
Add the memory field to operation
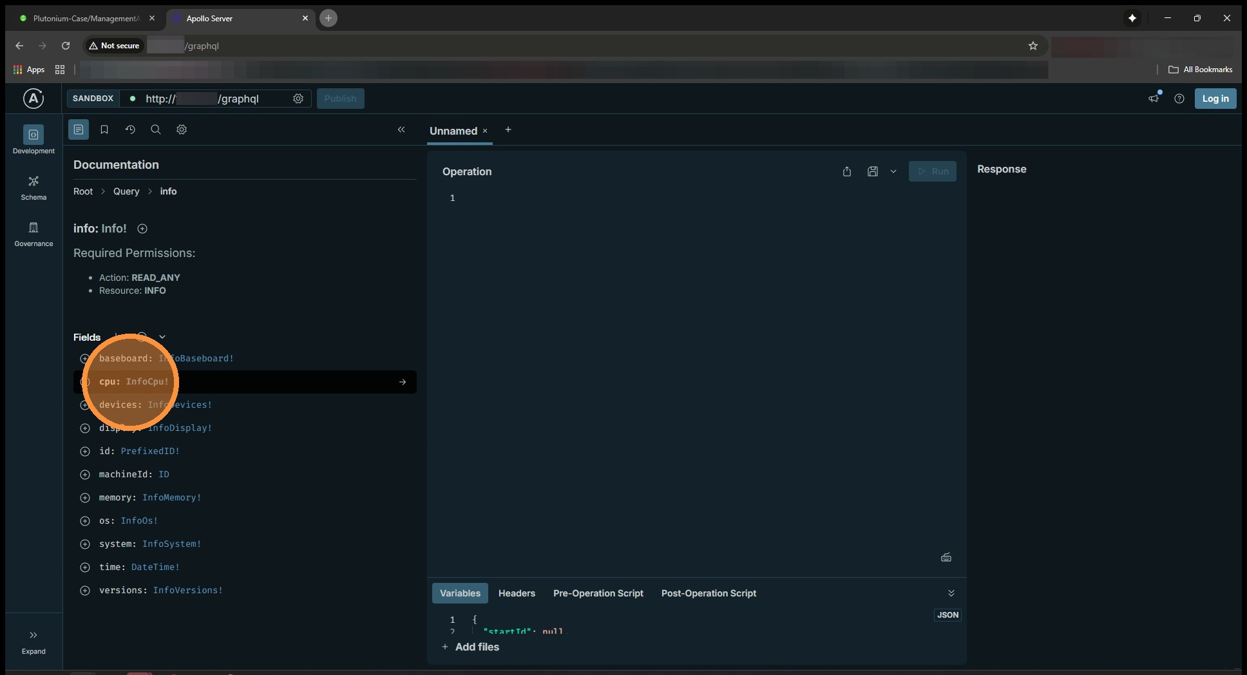tap(85, 498)
